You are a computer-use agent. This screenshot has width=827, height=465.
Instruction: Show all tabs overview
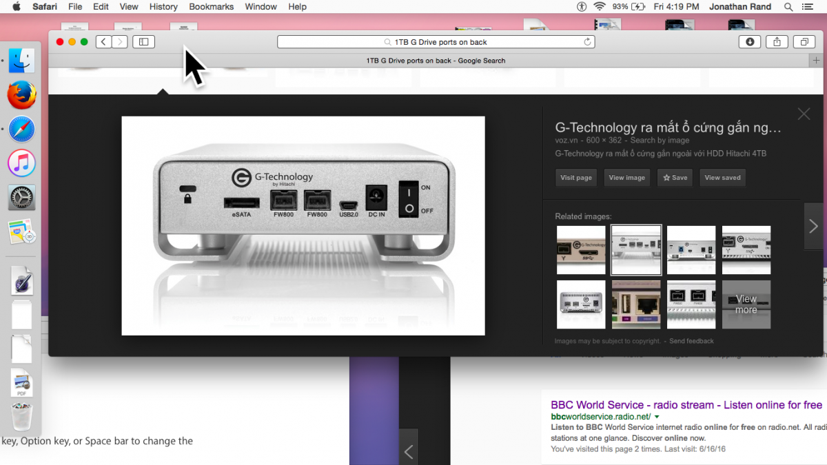pos(804,42)
